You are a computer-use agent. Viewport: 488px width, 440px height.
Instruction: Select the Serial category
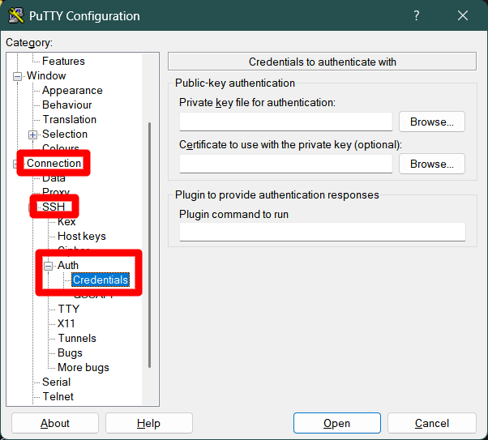point(56,382)
